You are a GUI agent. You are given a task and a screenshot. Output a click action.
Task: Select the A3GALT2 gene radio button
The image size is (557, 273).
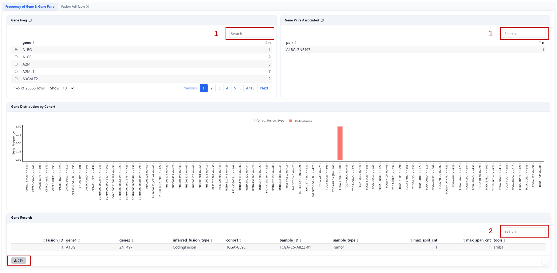[x=16, y=79]
